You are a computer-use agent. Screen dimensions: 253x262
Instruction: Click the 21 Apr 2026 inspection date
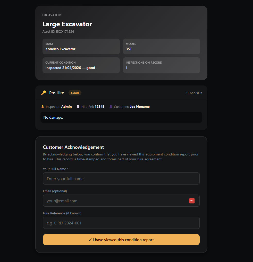194,93
